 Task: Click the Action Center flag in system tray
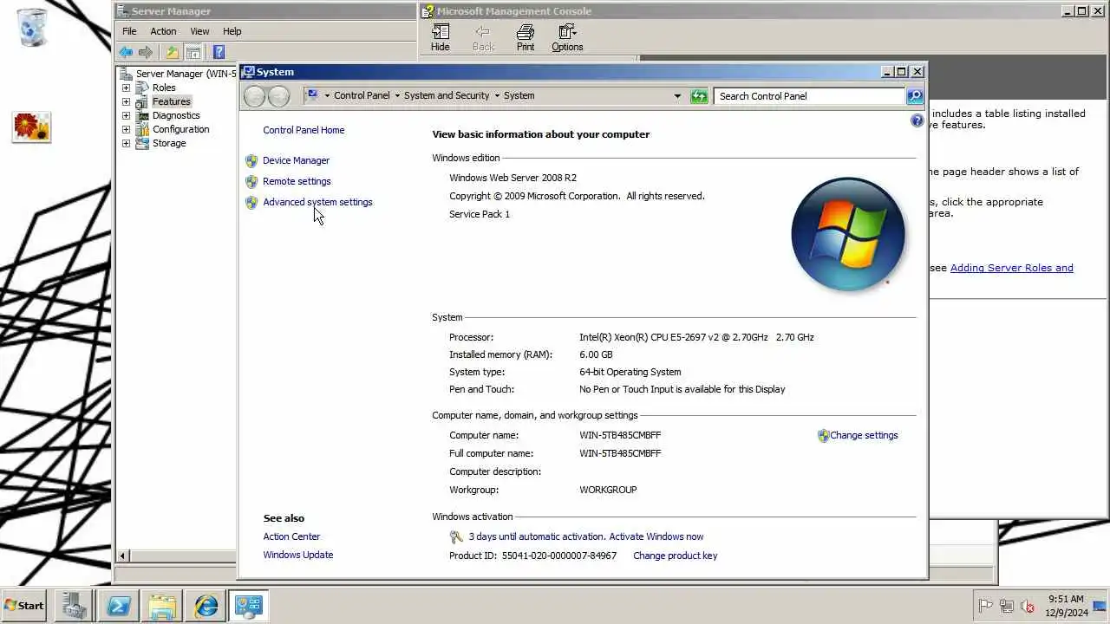tap(986, 607)
